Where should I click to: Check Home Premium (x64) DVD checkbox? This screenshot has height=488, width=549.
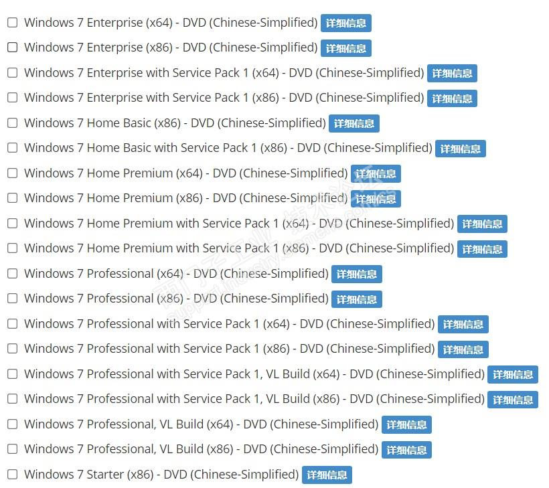pos(12,173)
